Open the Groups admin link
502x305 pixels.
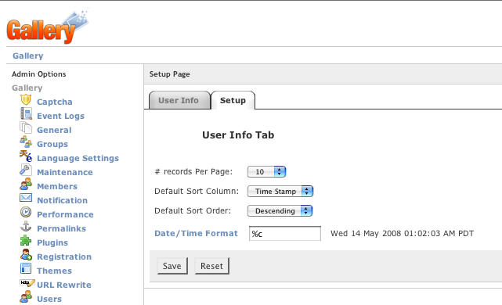coord(52,144)
